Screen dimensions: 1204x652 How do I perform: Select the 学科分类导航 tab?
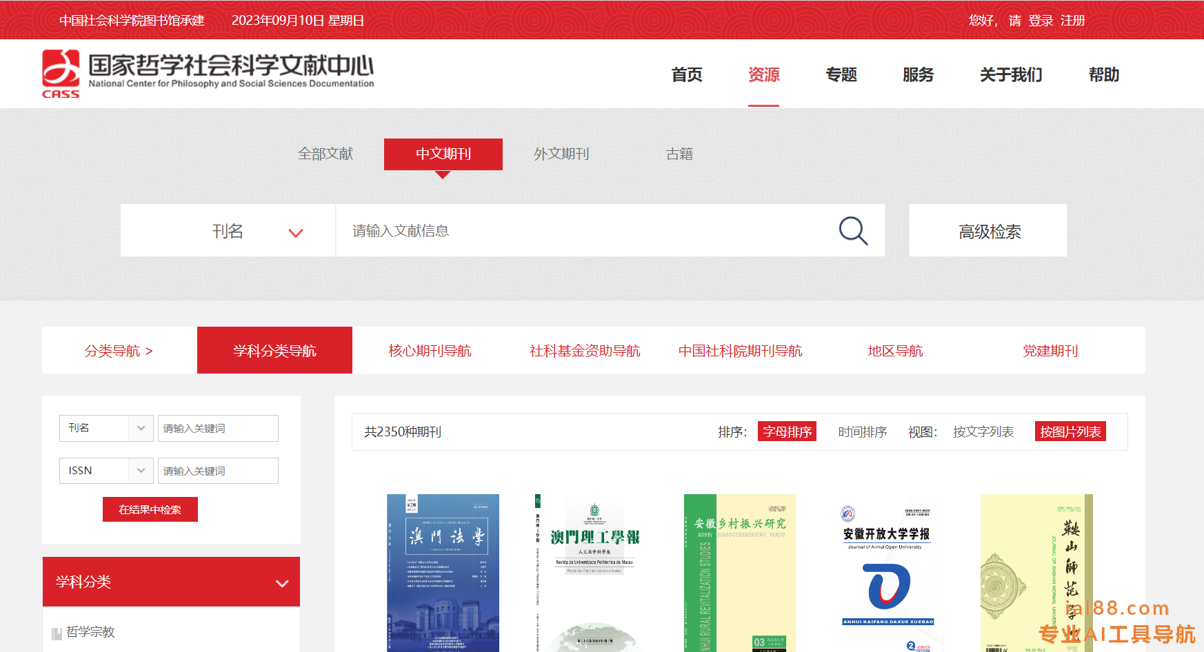tap(274, 350)
